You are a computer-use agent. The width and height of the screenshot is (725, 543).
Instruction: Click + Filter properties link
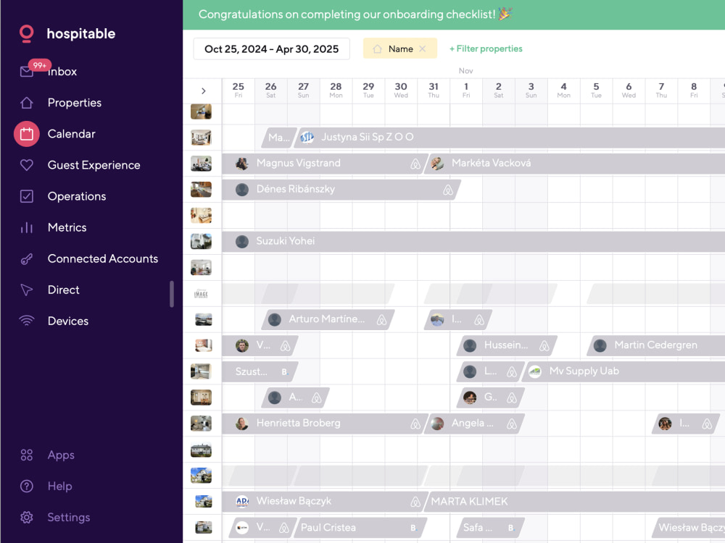coord(486,49)
